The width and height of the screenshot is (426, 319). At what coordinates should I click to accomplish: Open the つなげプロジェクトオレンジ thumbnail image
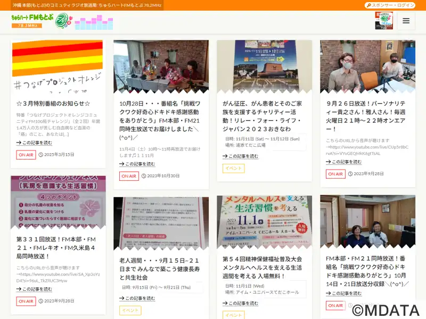pos(58,66)
